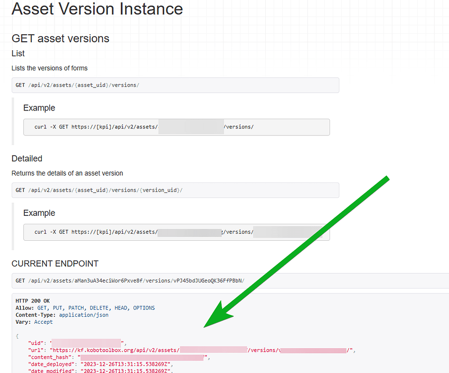
Task: Click the Asset Version Instance page title
Action: 97,9
